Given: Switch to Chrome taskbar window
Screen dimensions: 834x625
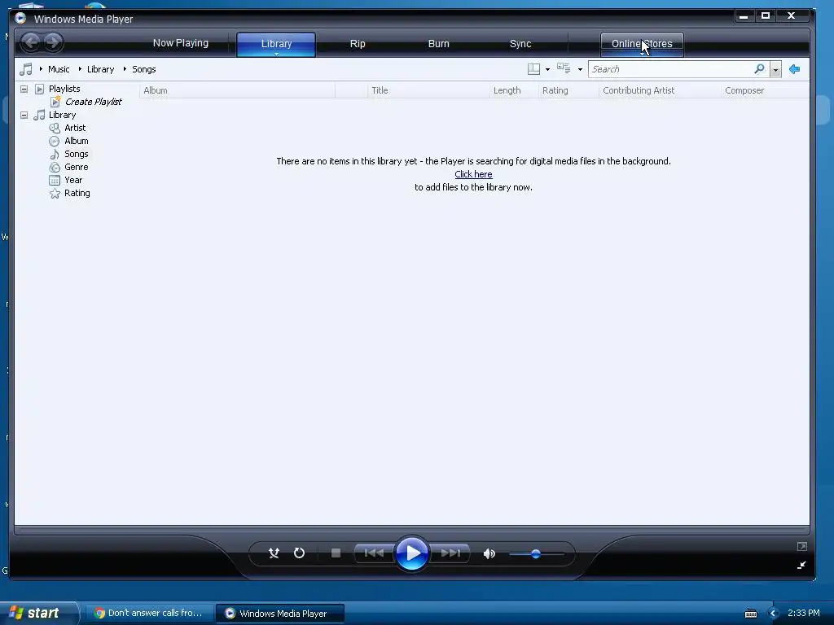Looking at the screenshot, I should pos(148,614).
